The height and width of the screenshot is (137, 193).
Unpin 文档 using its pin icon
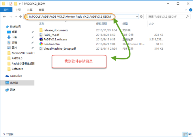pyautogui.click(x=33, y=42)
